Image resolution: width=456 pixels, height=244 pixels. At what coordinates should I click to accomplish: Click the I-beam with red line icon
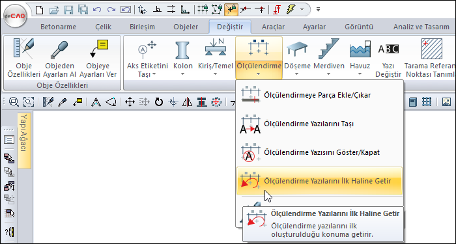[201, 102]
